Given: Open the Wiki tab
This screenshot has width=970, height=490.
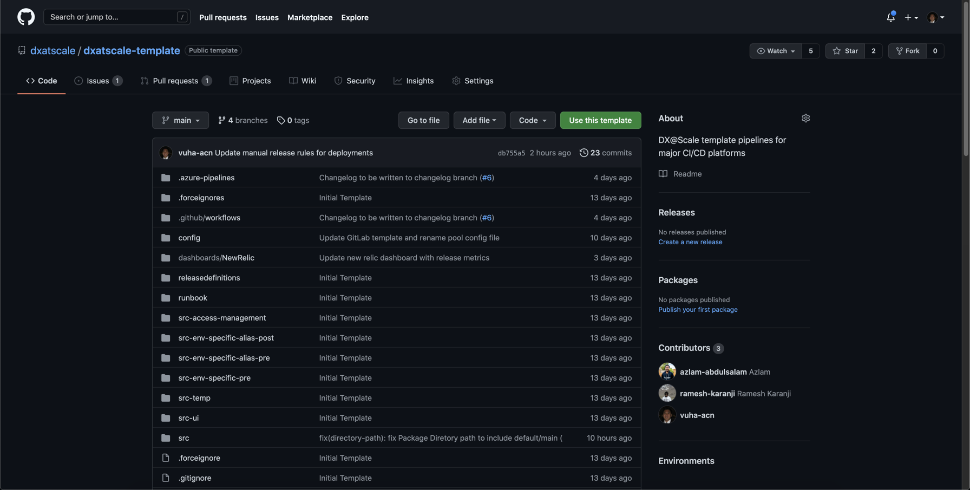Looking at the screenshot, I should (303, 81).
